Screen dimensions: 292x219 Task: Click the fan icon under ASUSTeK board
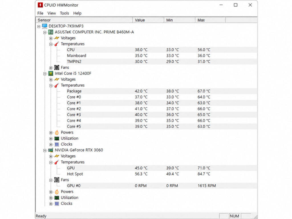pos(57,67)
